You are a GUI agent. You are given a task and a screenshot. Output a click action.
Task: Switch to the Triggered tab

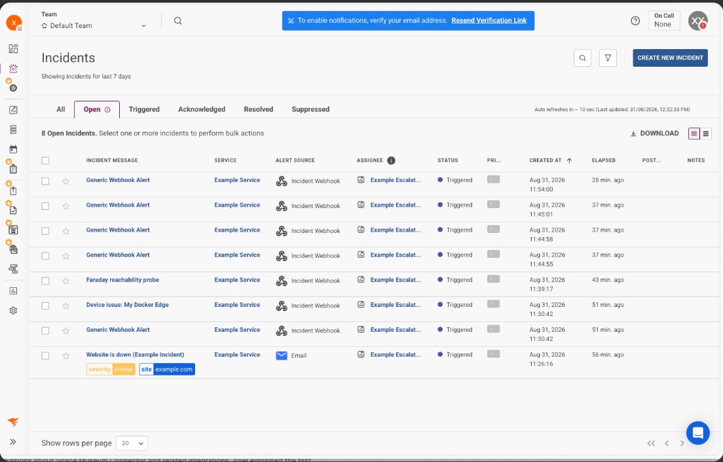pos(144,109)
